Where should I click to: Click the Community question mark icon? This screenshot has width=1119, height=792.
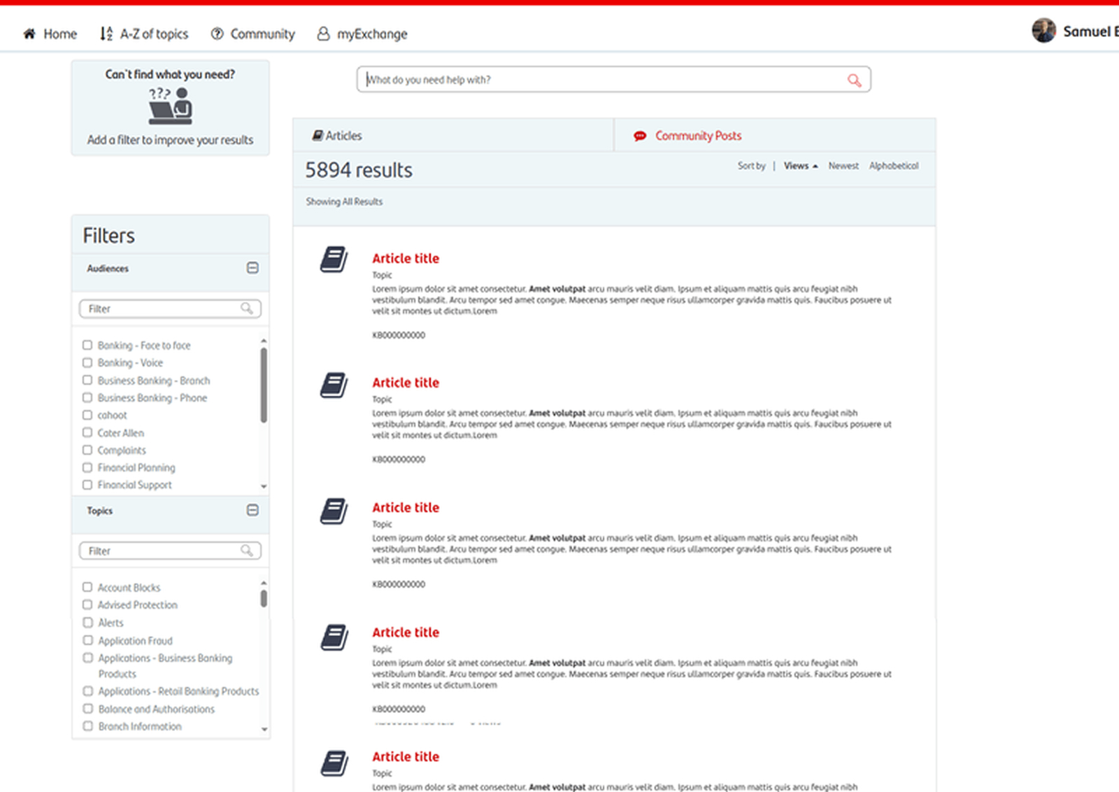(x=218, y=34)
